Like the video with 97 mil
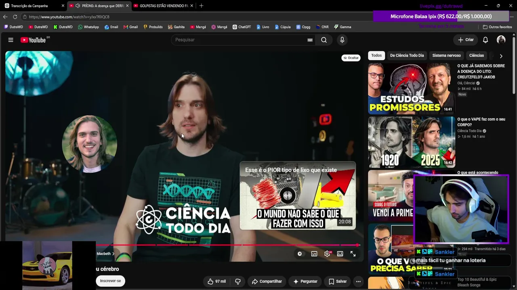The width and height of the screenshot is (517, 290). [x=217, y=282]
